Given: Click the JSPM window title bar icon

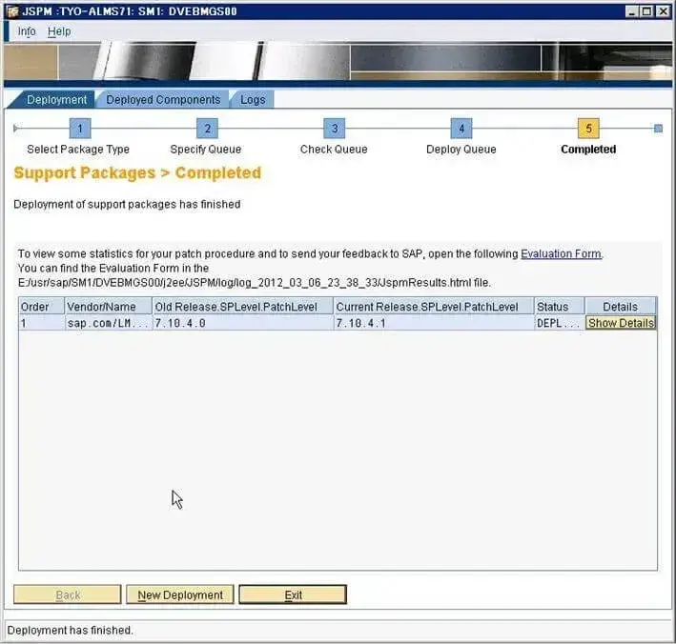Looking at the screenshot, I should (x=13, y=11).
